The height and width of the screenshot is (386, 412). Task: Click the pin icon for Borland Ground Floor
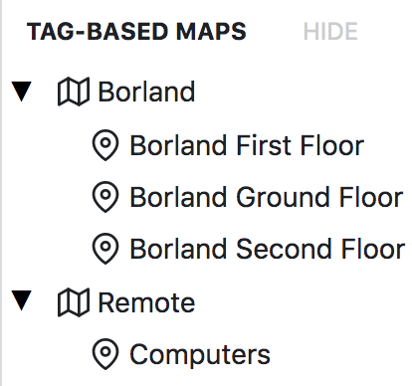(105, 197)
